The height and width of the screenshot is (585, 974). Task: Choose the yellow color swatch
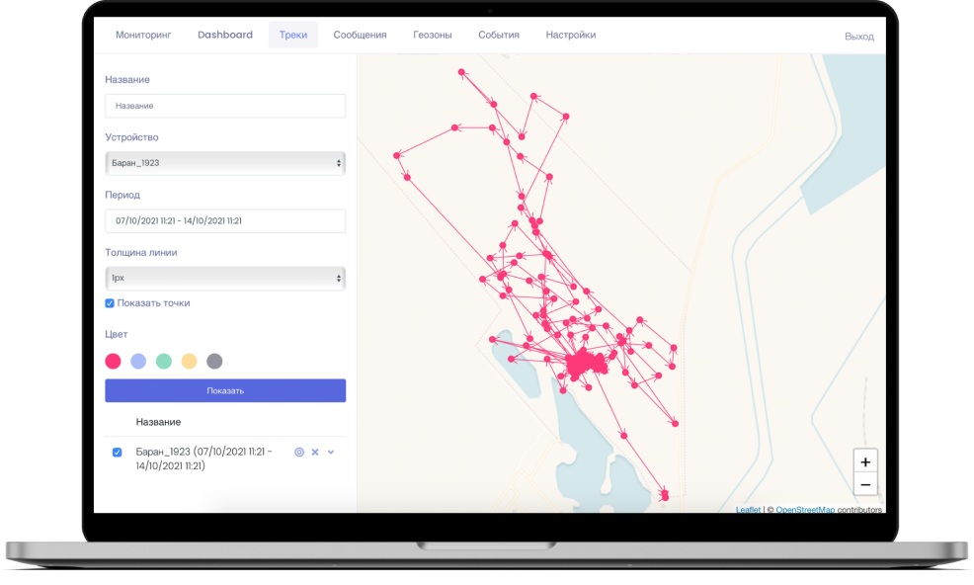click(x=190, y=362)
